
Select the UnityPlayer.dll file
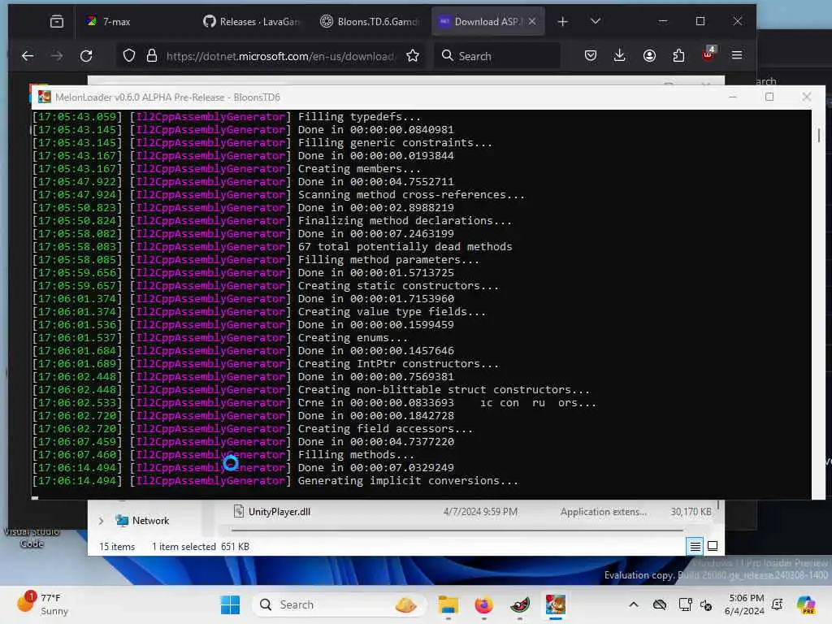pyautogui.click(x=279, y=512)
